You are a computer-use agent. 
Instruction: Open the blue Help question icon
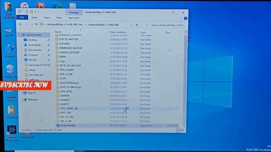coord(185,18)
